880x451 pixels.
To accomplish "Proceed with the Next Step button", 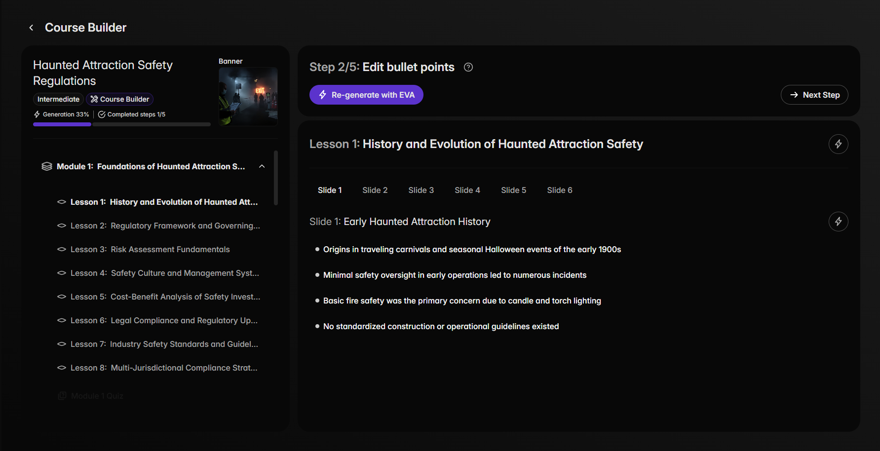I will [814, 95].
